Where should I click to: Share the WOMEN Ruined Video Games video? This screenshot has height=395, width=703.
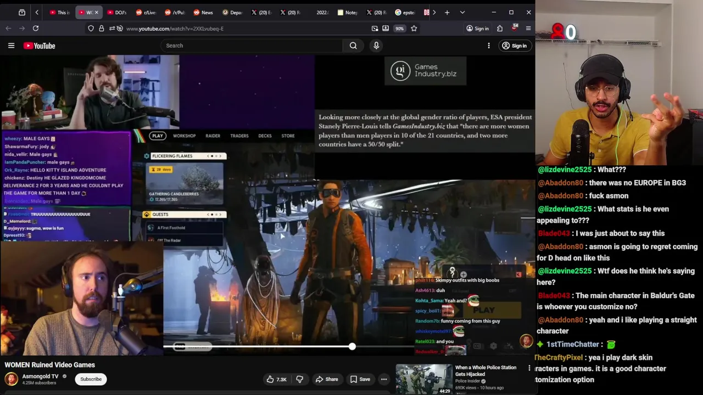click(327, 379)
